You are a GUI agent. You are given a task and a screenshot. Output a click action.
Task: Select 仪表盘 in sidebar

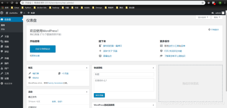tap(11, 20)
